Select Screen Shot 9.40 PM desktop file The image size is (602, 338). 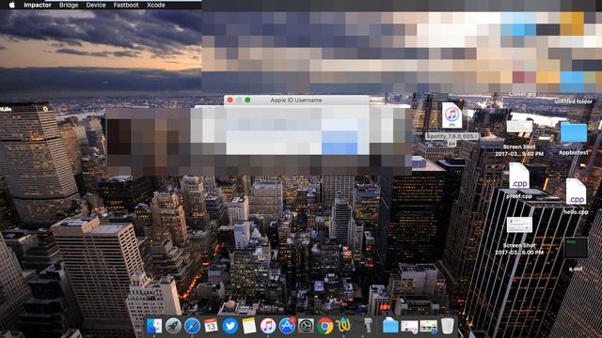(x=519, y=127)
